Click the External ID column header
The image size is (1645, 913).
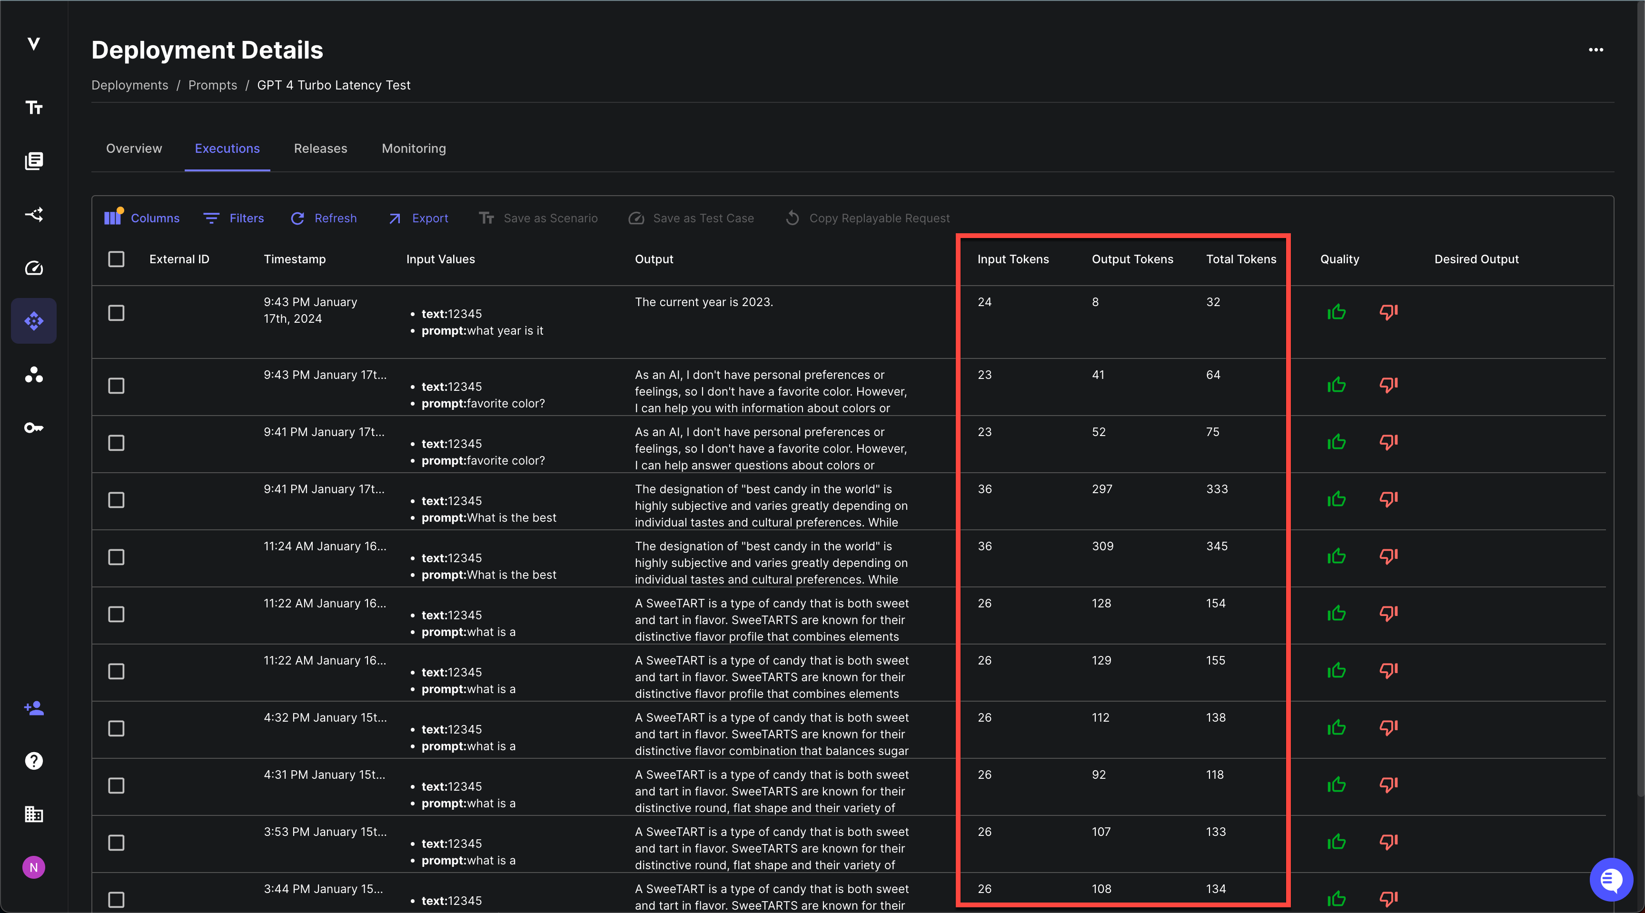tap(179, 258)
